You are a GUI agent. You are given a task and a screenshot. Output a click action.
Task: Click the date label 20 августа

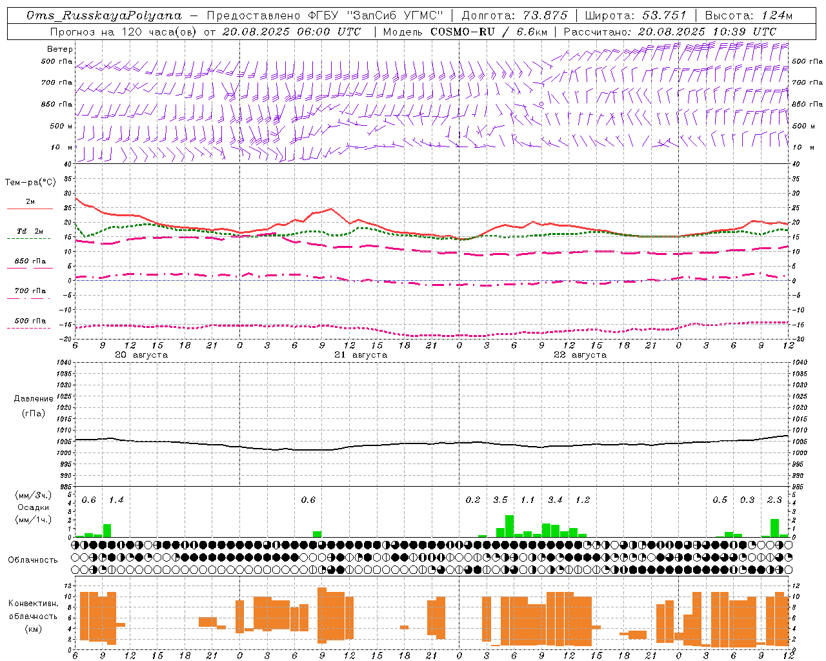141,355
